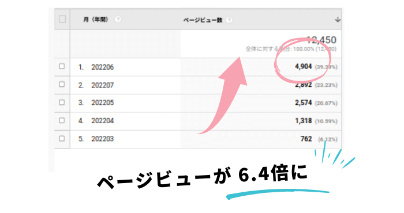404x213 pixels.
Task: Click the percentage (20.67%)
Action: click(x=326, y=103)
